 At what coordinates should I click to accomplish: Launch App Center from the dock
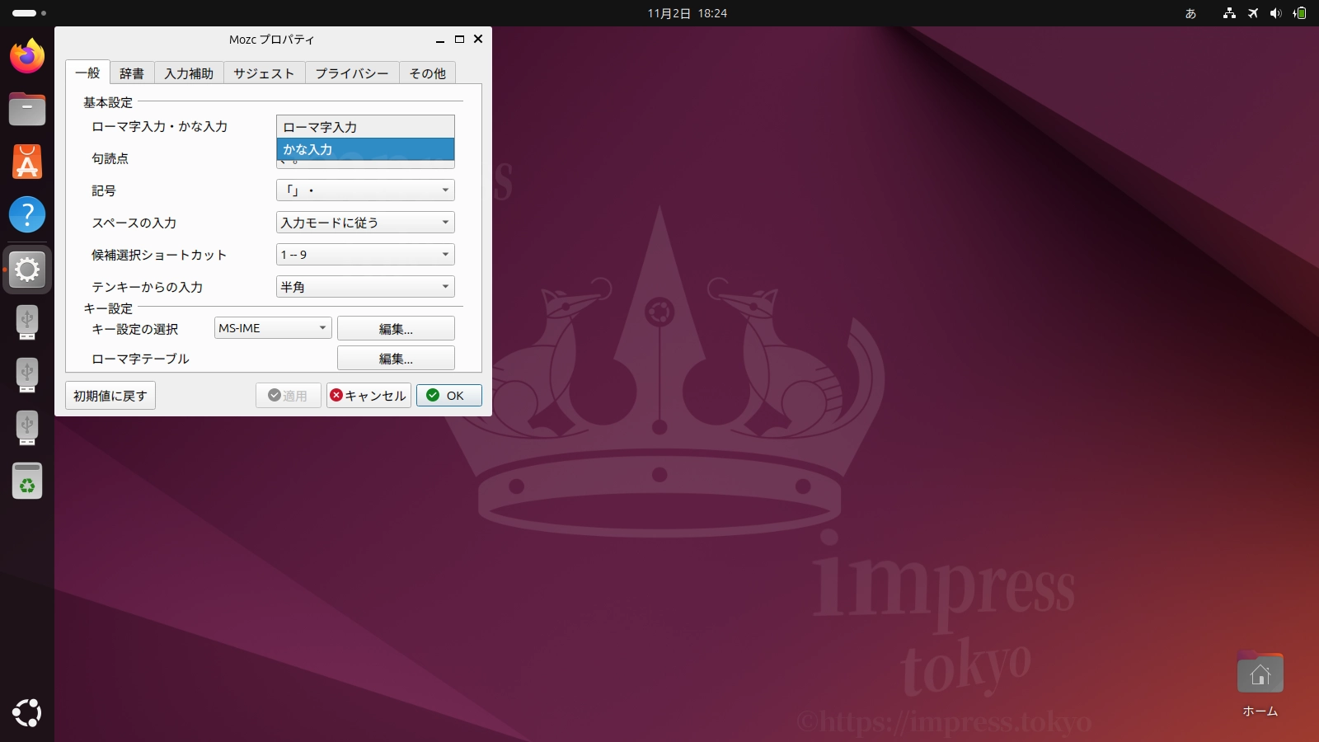[x=27, y=162]
